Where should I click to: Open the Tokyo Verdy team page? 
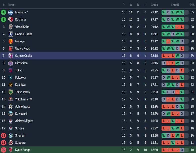22,92
